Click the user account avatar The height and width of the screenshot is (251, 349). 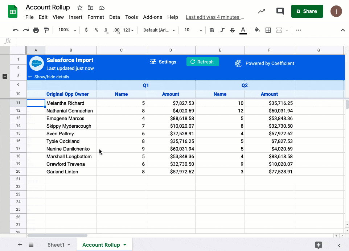pos(336,11)
